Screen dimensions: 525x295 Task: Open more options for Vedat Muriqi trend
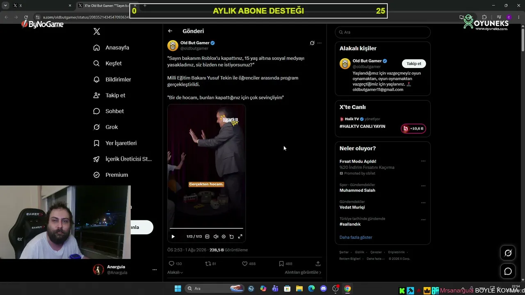(x=423, y=203)
